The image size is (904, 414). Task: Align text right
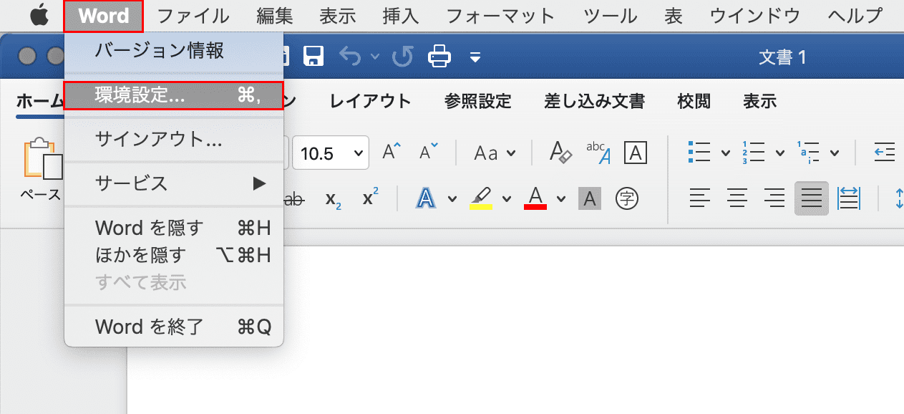[774, 198]
